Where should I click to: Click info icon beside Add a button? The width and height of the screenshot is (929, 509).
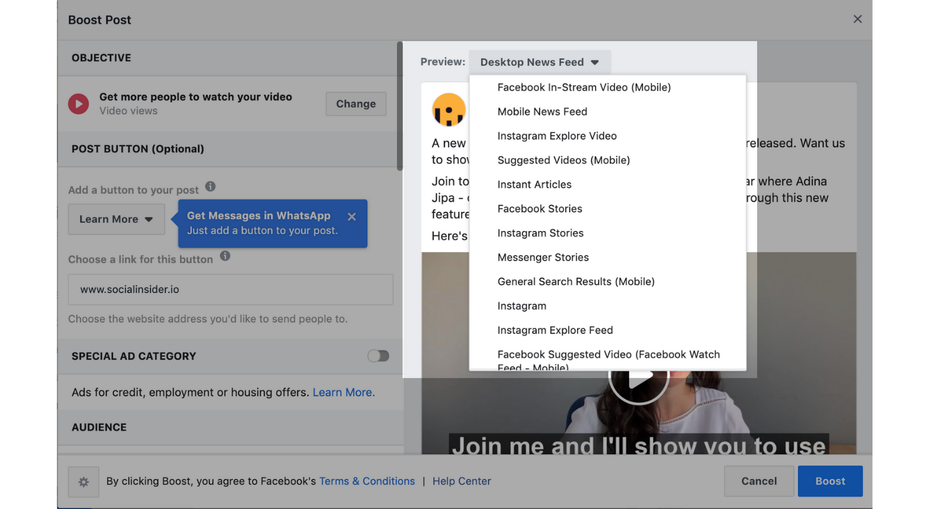(211, 186)
